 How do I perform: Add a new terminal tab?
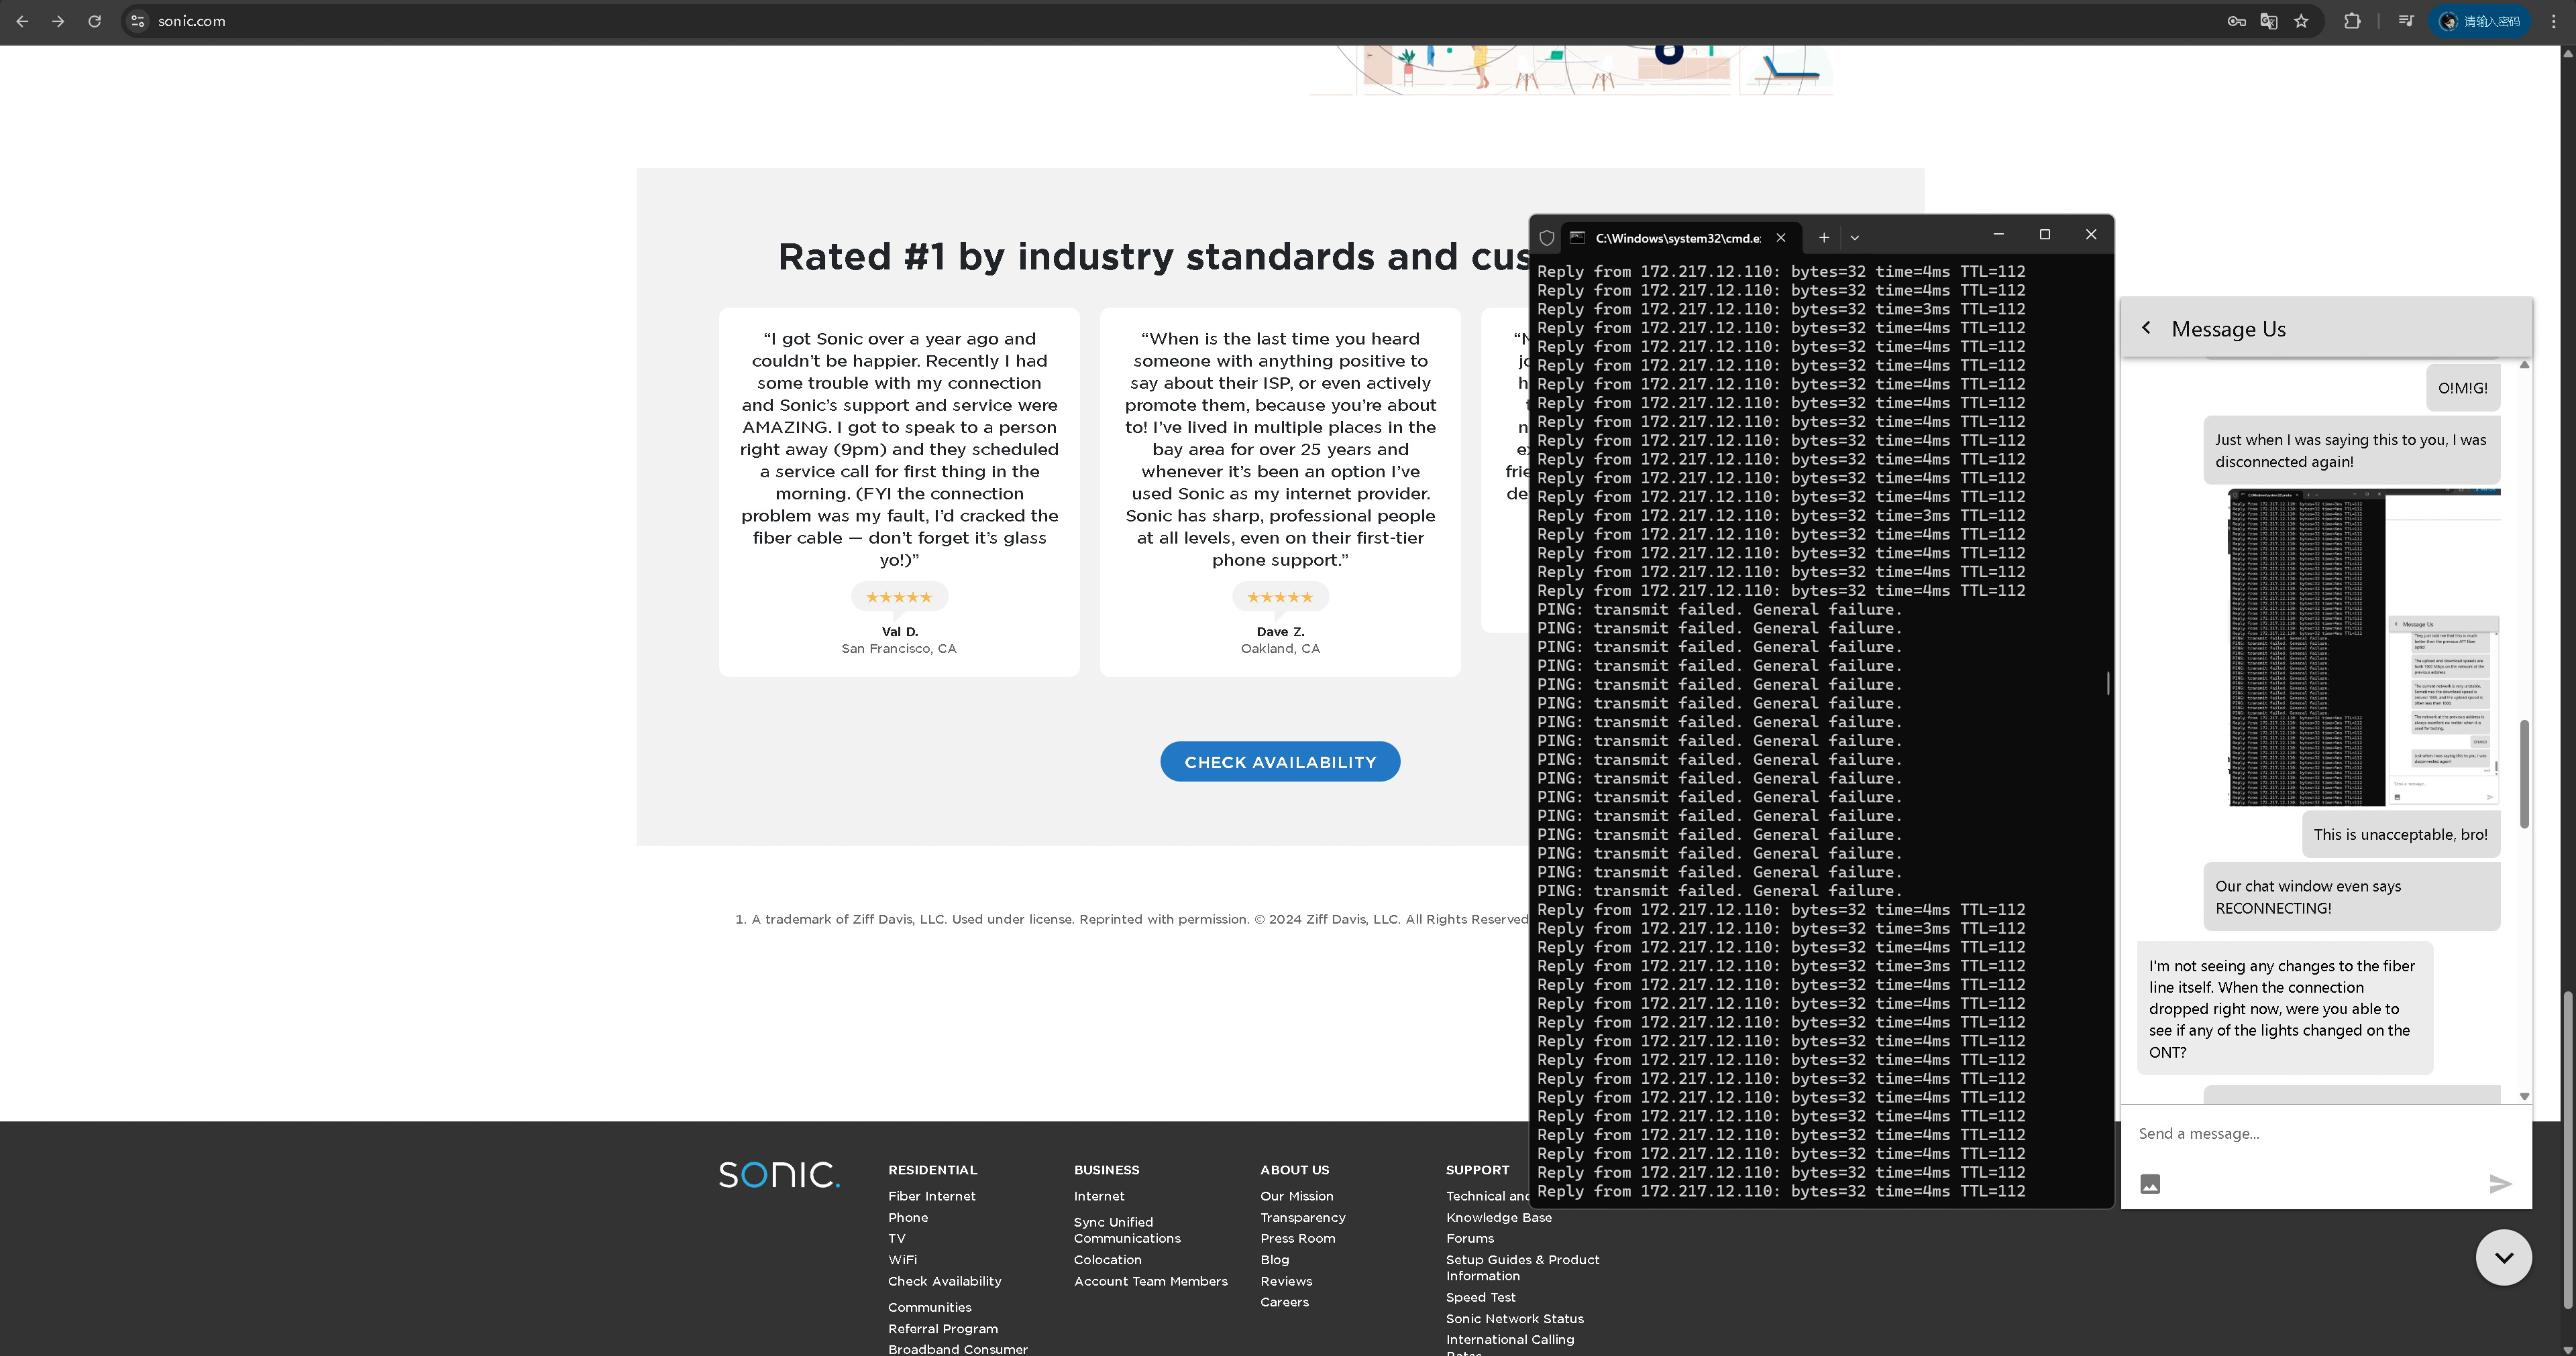coord(1823,238)
